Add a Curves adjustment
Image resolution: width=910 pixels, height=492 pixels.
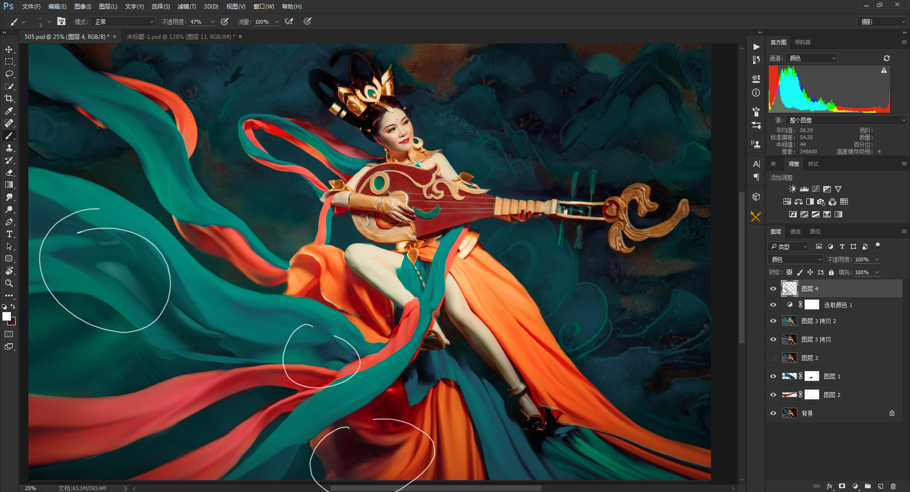pos(816,189)
